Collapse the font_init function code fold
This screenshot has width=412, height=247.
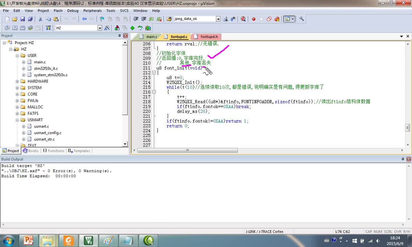pyautogui.click(x=154, y=73)
